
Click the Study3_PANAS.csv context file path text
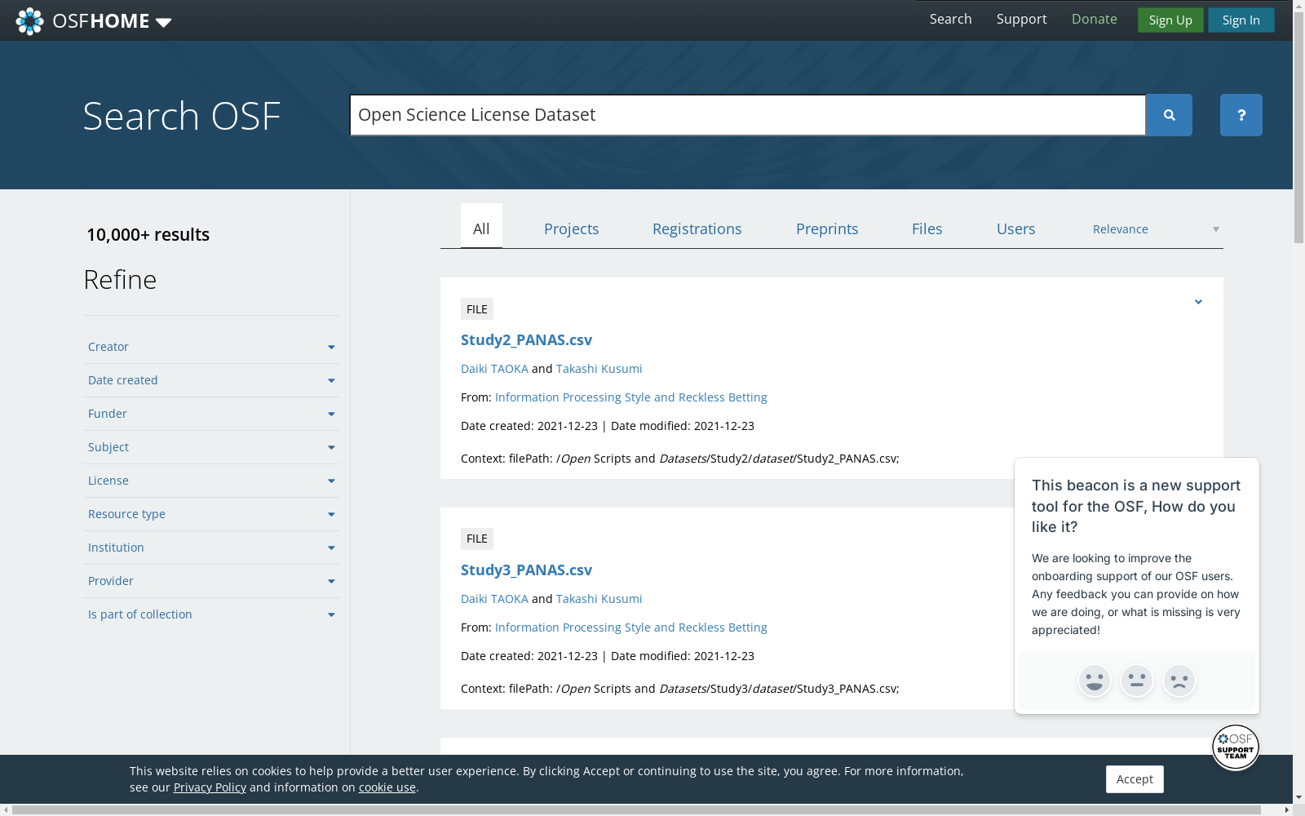tap(680, 689)
